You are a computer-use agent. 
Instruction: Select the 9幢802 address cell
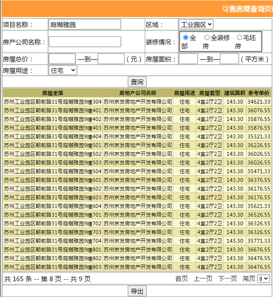click(x=53, y=258)
